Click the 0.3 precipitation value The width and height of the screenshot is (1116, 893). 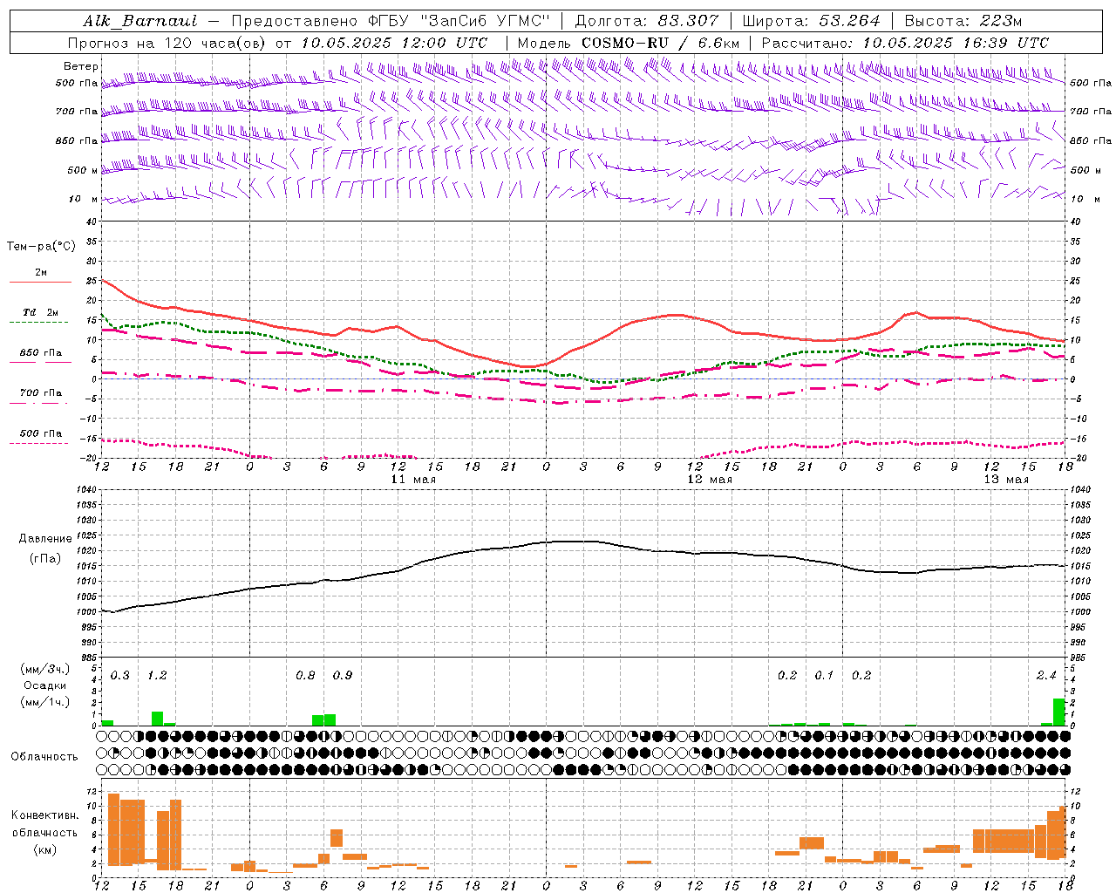click(x=120, y=676)
